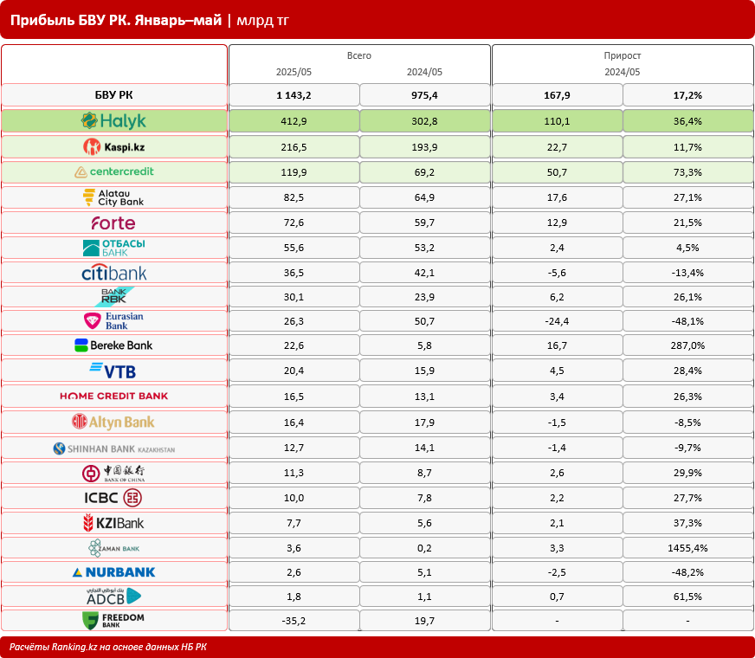Select the БВУ РК total row label

[x=114, y=95]
